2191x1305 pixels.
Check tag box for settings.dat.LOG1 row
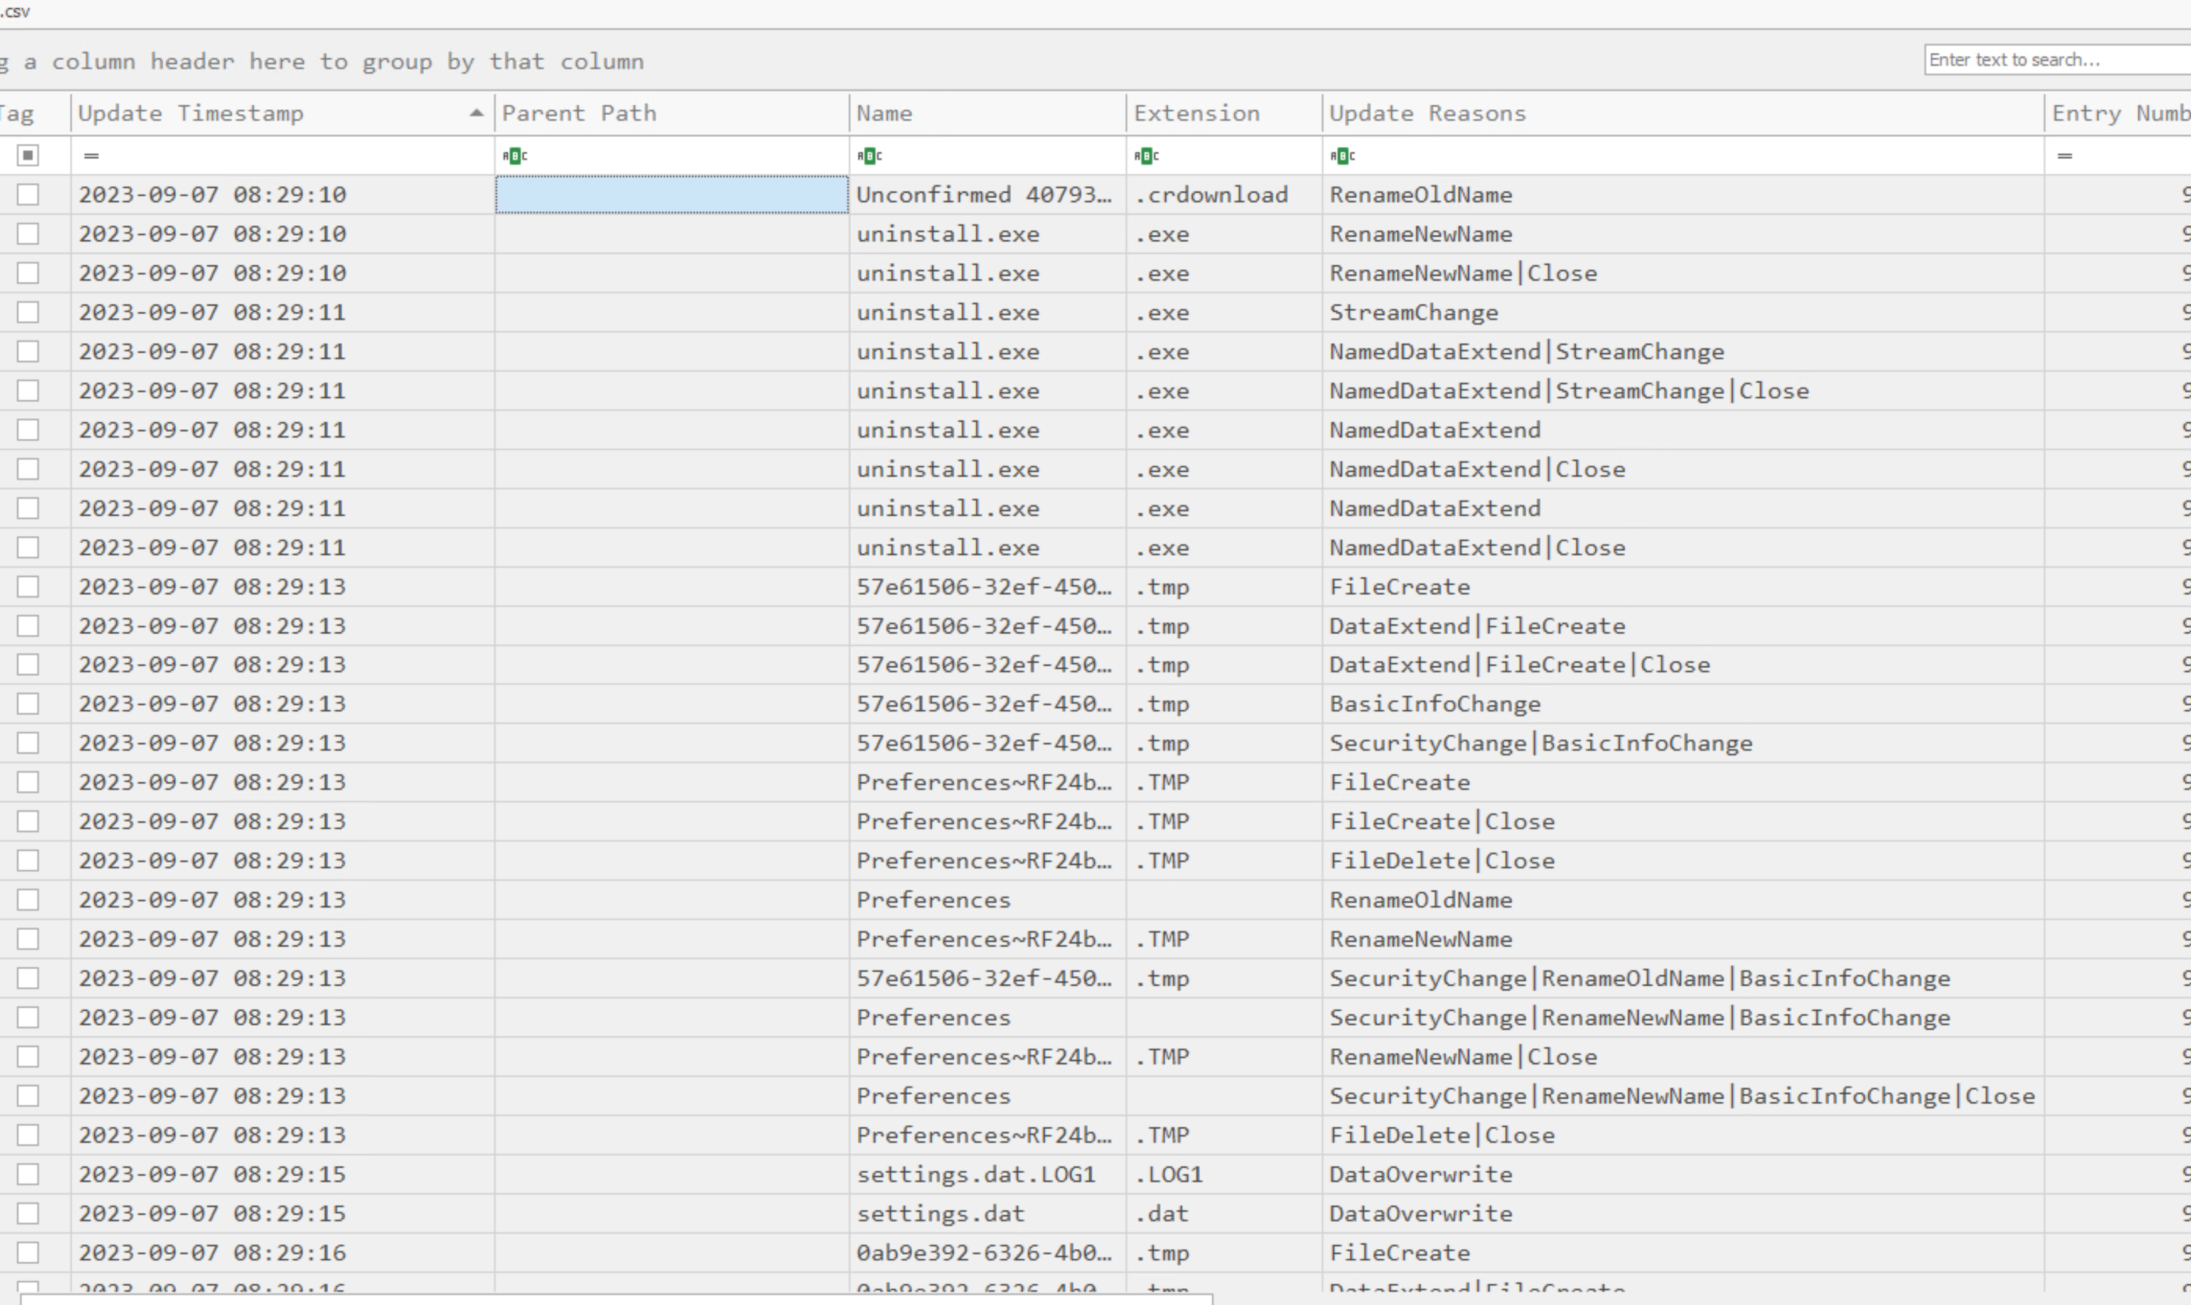tap(28, 1174)
